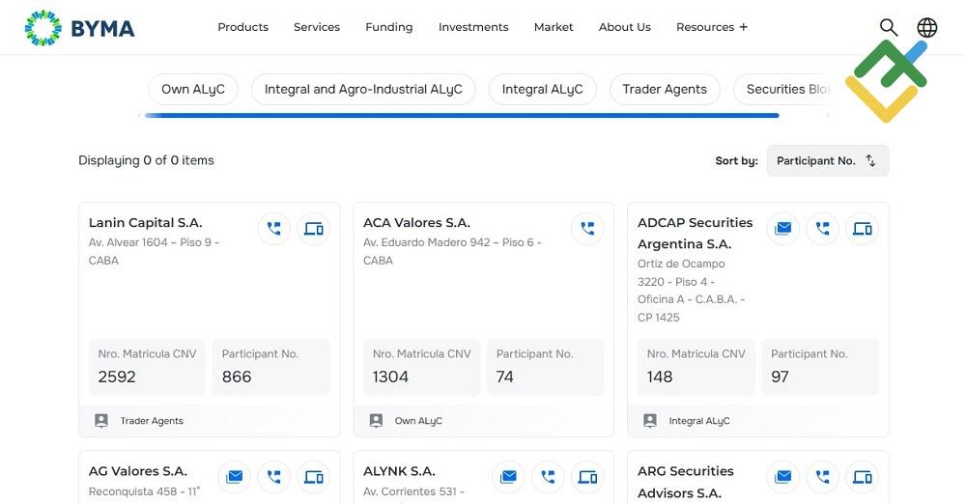Email ARG Securities Advisors via envelope icon
The width and height of the screenshot is (966, 504).
pos(783,477)
